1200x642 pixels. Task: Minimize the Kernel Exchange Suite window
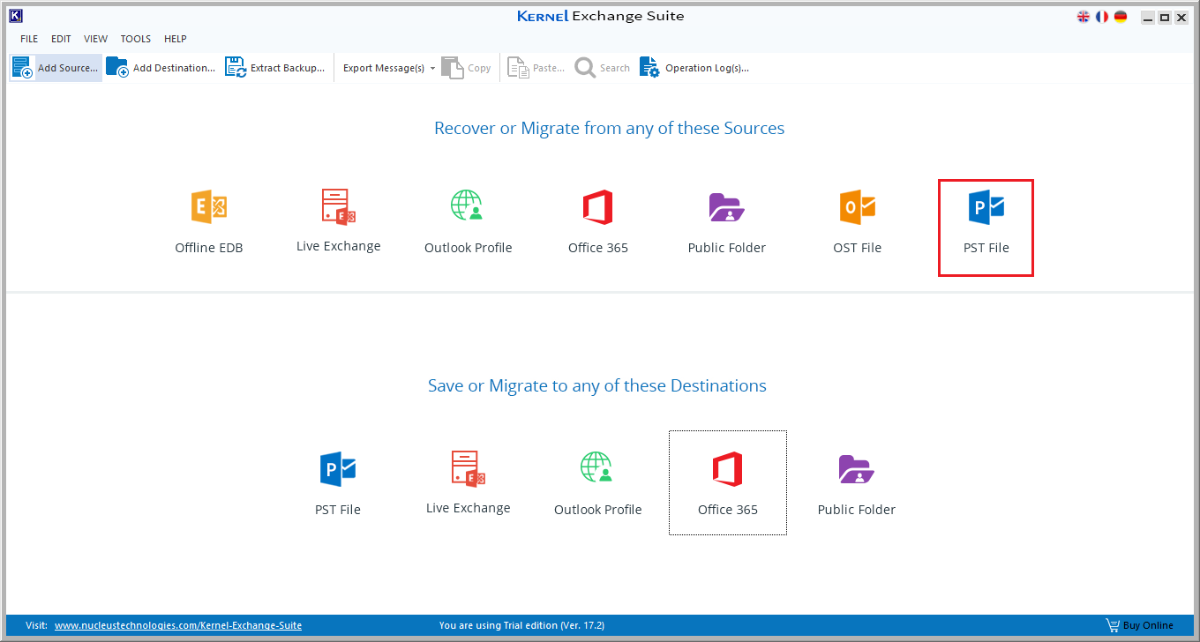[x=1146, y=18]
